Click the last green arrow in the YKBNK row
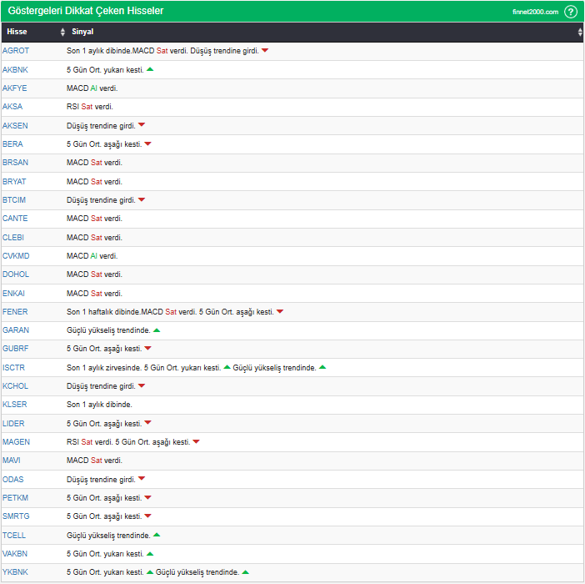585x584 pixels. 246,571
